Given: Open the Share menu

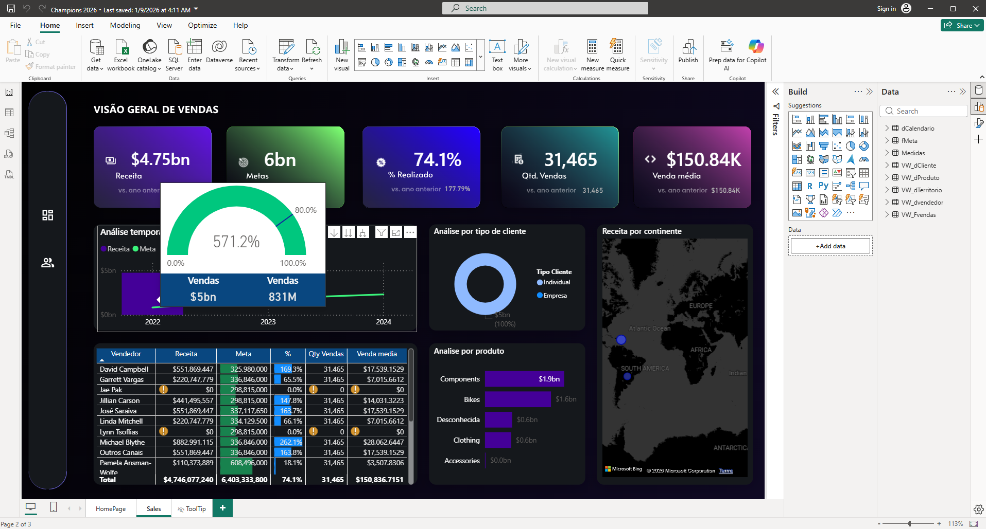Looking at the screenshot, I should coord(962,25).
